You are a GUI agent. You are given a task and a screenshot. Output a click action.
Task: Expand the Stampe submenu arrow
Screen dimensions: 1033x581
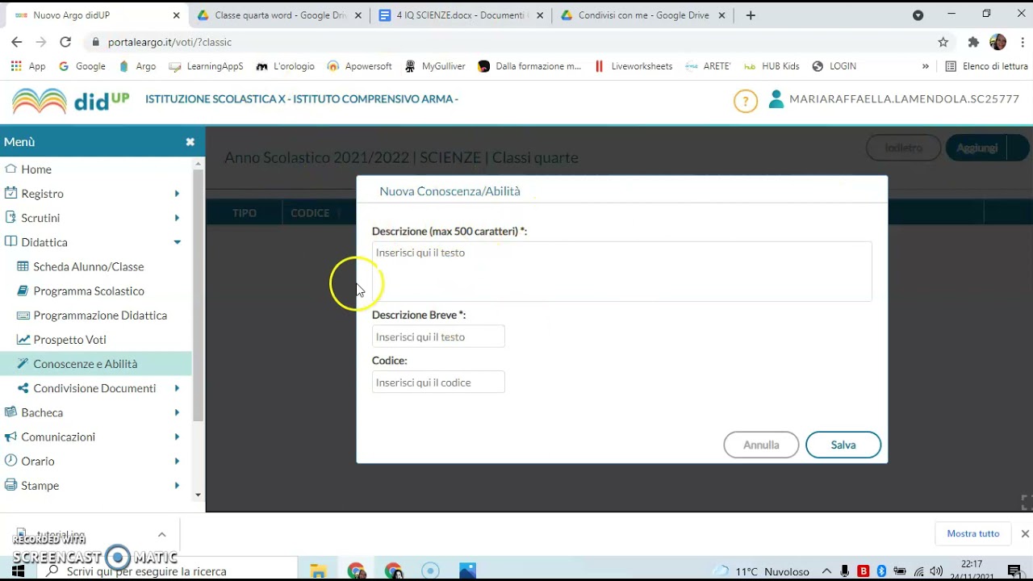tap(177, 485)
